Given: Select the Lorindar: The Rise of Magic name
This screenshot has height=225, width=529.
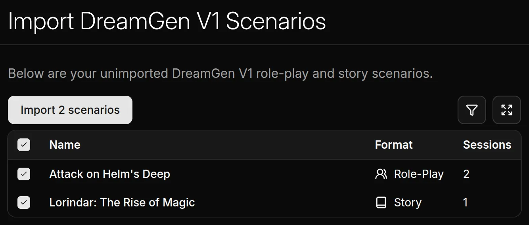Looking at the screenshot, I should 122,202.
